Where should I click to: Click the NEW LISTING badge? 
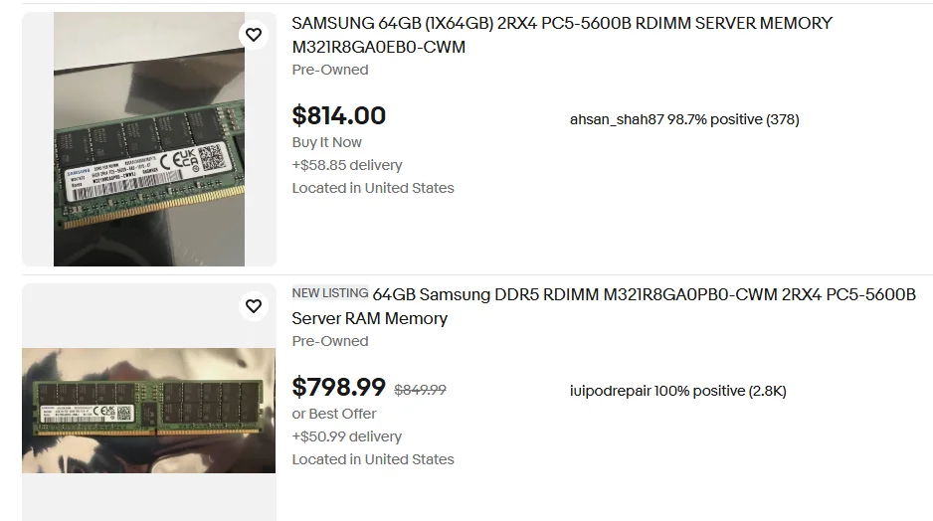(330, 293)
